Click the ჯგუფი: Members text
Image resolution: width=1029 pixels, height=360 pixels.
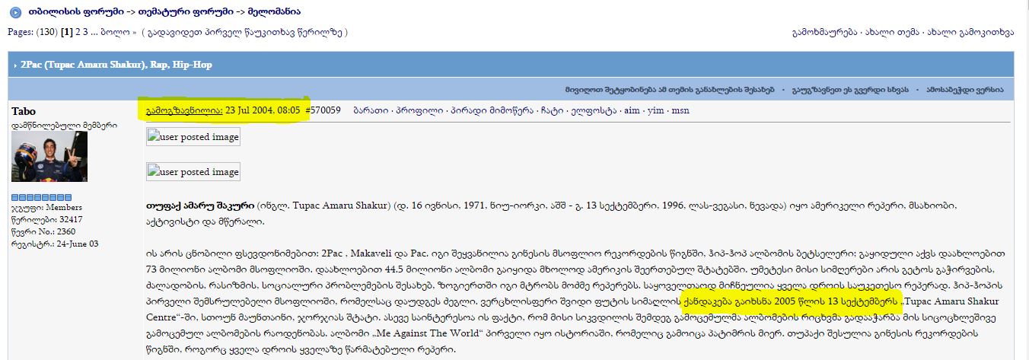tap(46, 207)
